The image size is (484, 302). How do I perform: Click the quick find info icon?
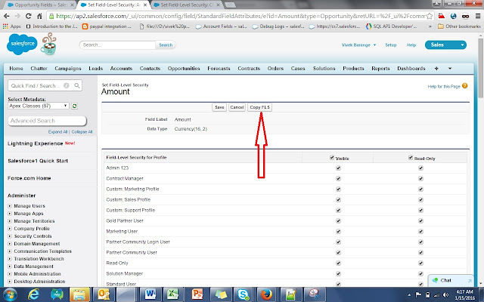[x=66, y=85]
